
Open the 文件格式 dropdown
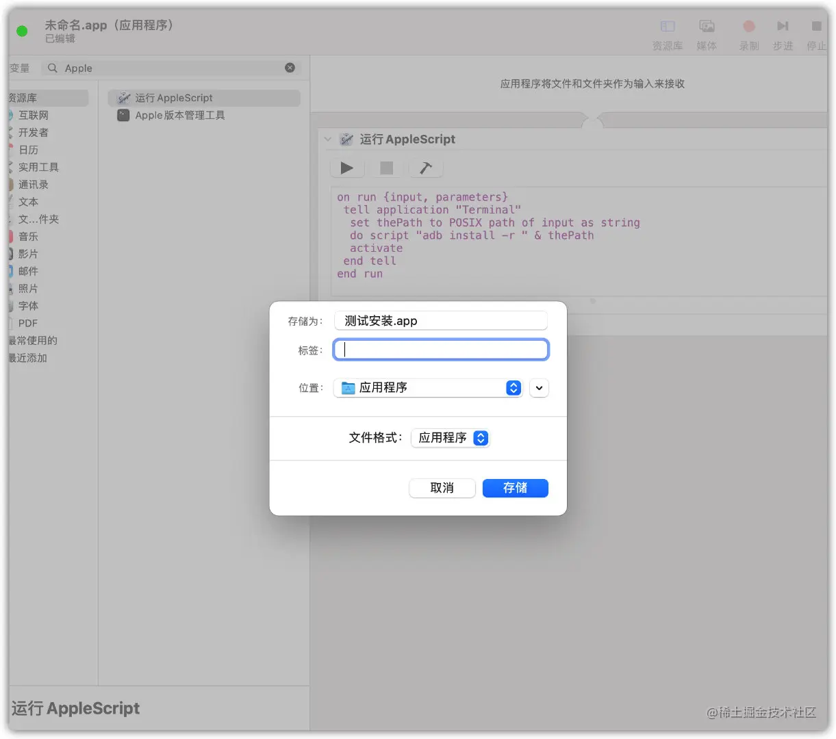pos(451,438)
